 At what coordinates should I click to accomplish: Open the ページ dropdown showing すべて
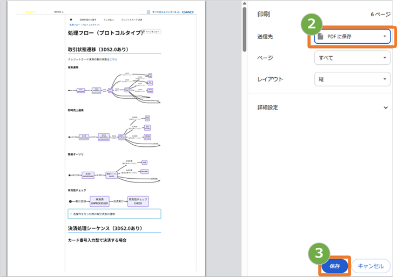coord(352,58)
